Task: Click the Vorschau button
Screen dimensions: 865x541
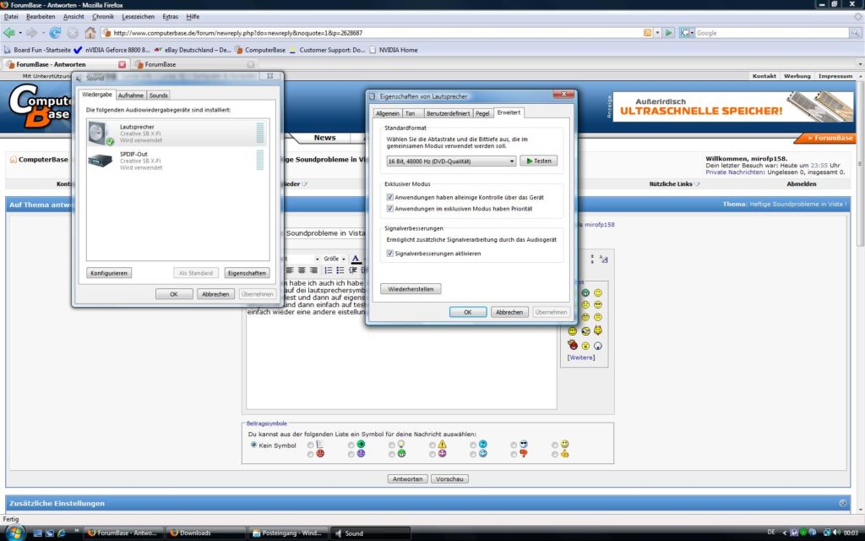Action: (x=449, y=478)
